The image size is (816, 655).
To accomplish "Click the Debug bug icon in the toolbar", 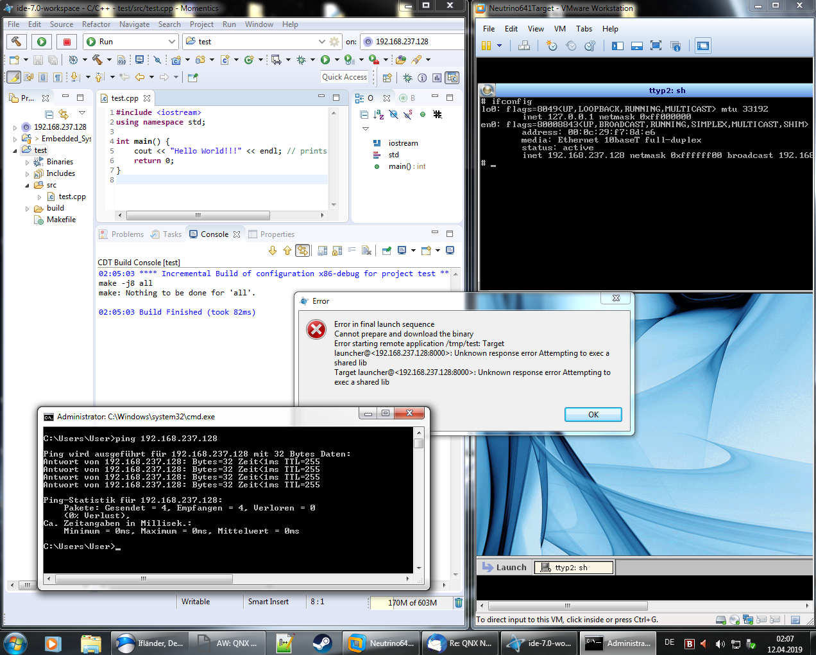I will (x=301, y=60).
